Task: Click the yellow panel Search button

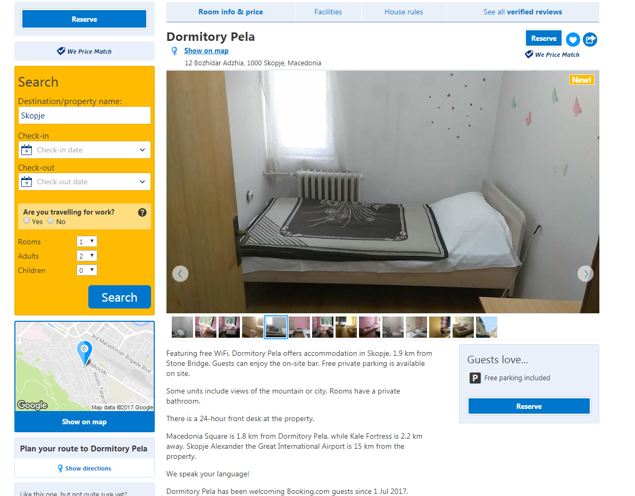Action: pos(120,297)
